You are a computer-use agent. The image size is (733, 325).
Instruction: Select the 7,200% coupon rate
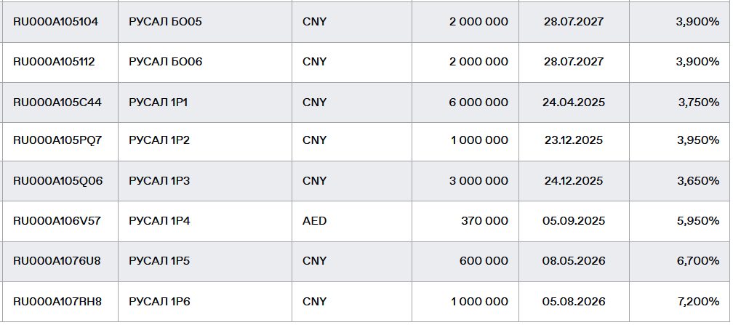(698, 302)
